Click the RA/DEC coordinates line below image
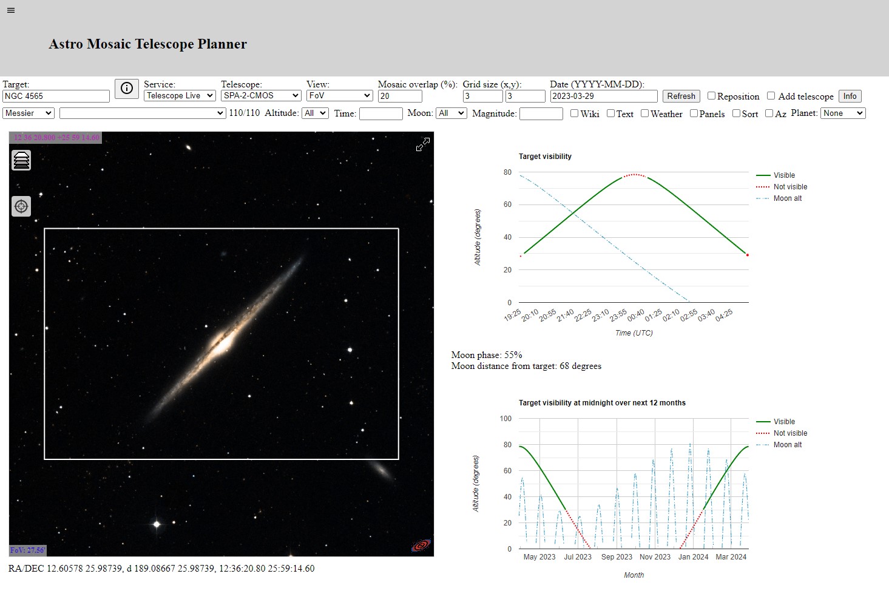889x605 pixels. 161,569
